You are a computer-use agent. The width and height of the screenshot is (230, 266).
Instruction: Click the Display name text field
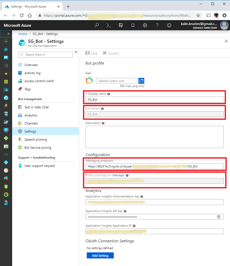154,99
